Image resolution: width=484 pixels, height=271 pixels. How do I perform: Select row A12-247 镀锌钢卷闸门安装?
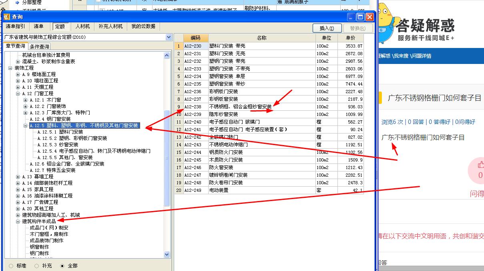click(269, 175)
